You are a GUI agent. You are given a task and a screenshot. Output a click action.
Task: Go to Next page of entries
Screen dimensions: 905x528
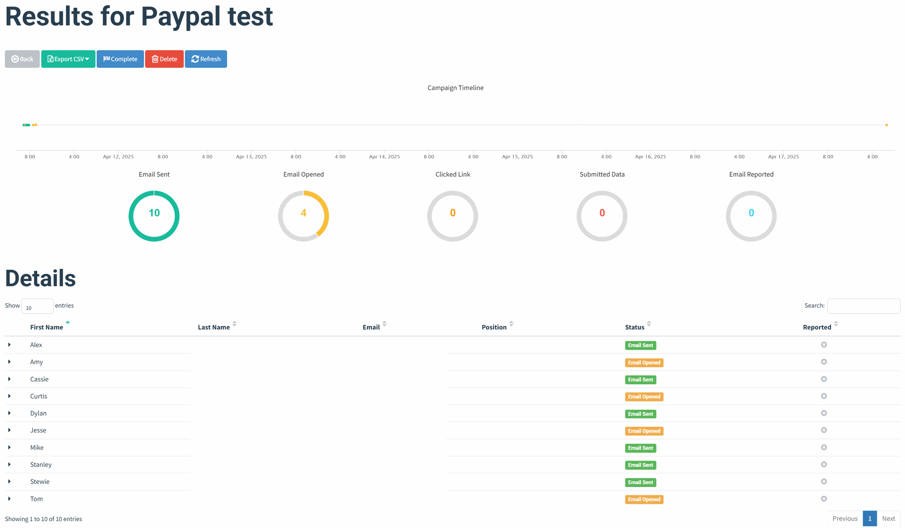(888, 519)
